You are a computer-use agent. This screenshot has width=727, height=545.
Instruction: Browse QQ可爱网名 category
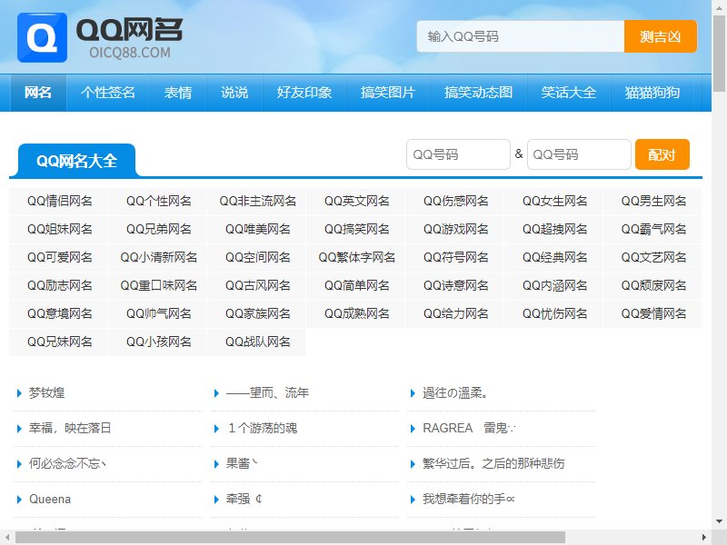click(59, 257)
